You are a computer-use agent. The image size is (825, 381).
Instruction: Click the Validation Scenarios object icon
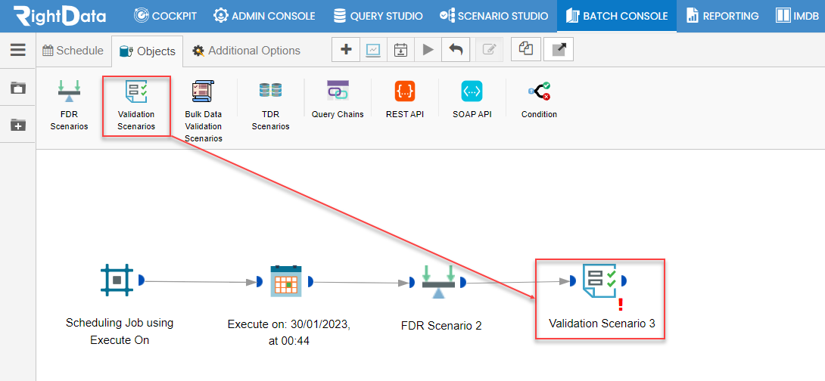pos(136,91)
